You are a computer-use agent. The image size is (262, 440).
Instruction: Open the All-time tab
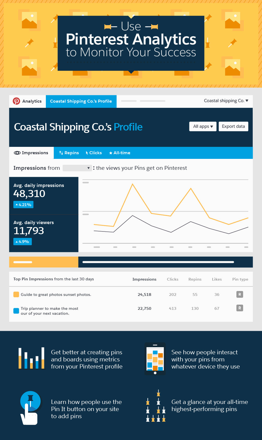(x=120, y=153)
